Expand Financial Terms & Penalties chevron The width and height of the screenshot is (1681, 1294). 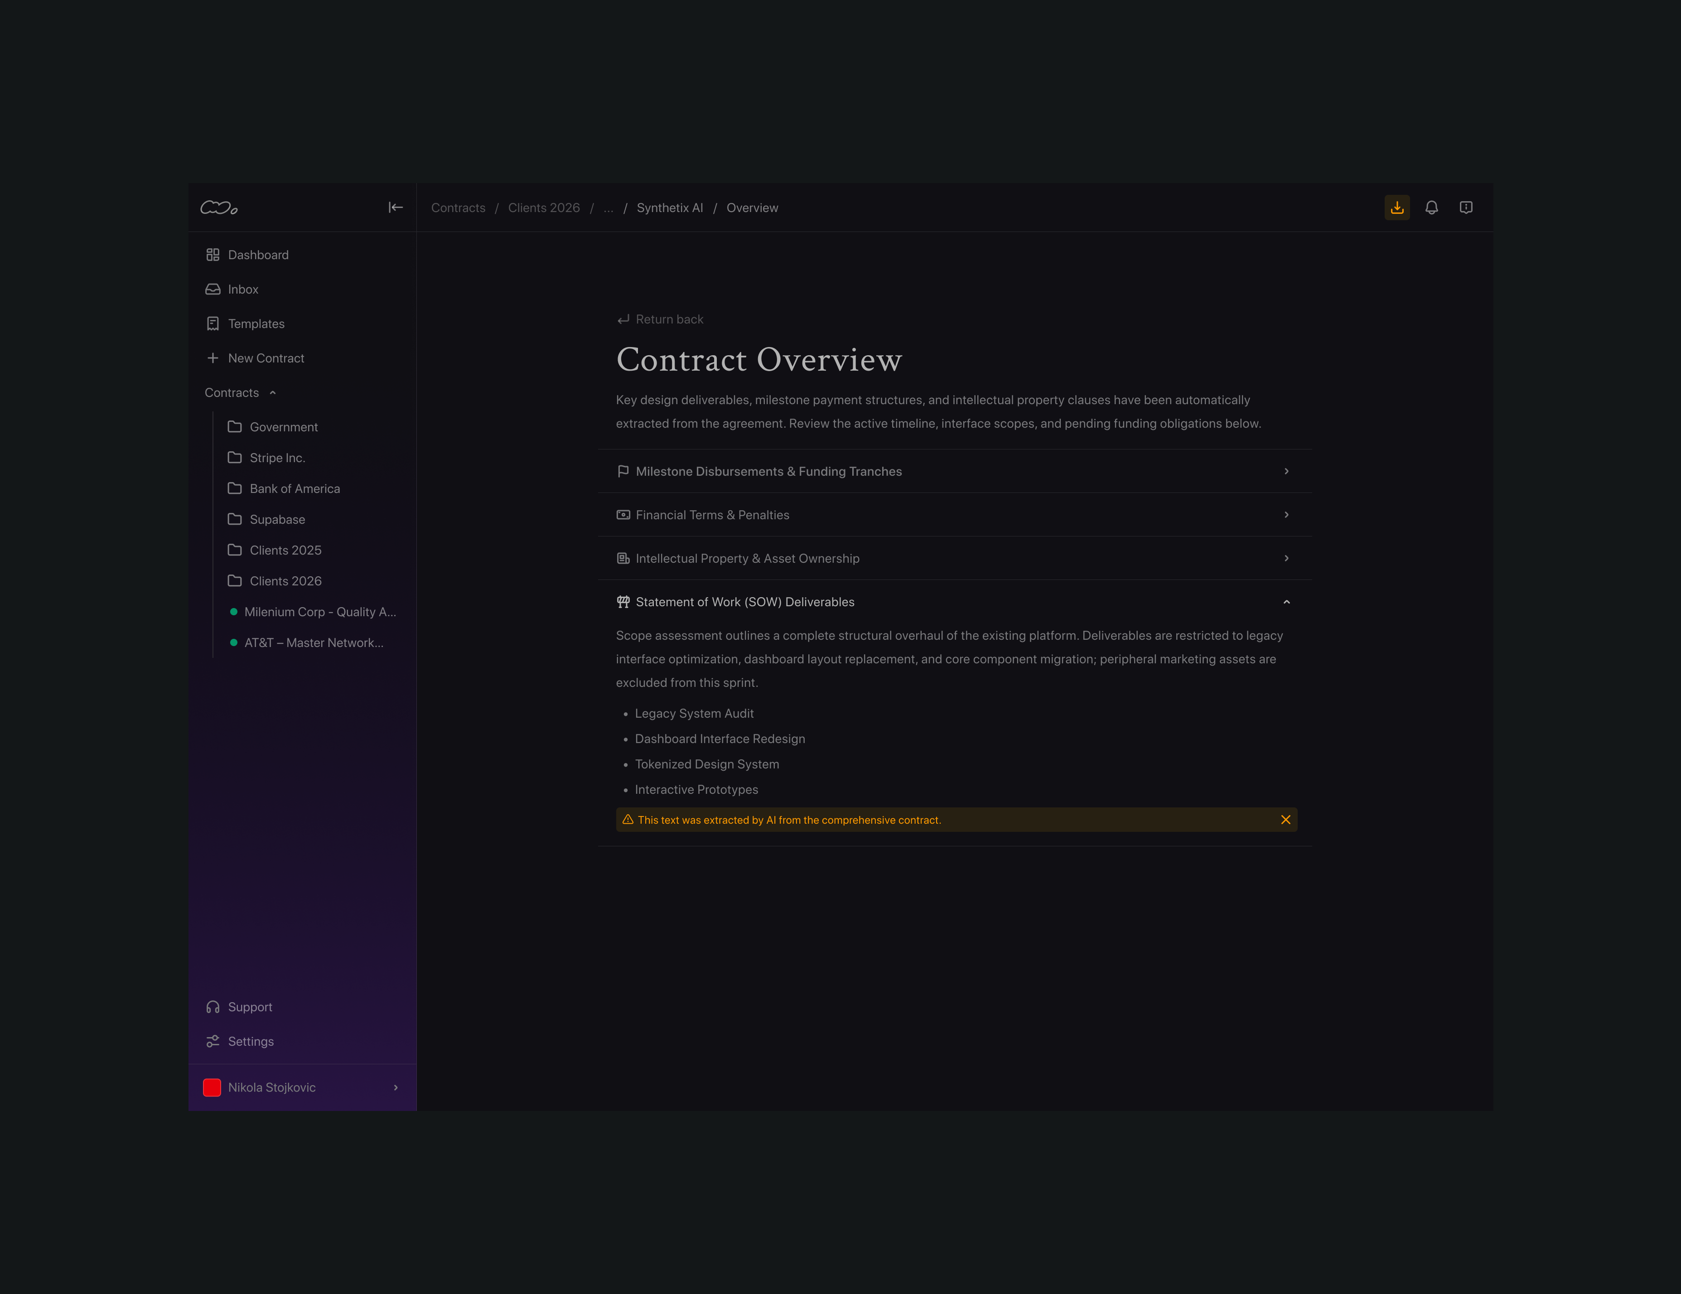[x=1287, y=515]
